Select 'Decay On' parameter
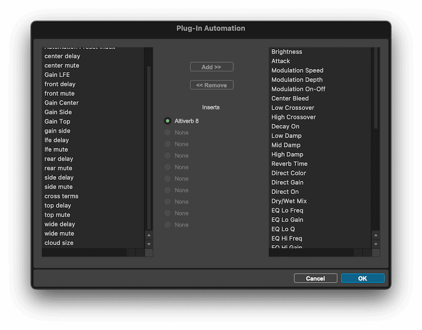 [285, 127]
